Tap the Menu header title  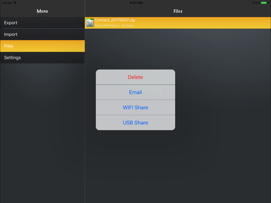coord(42,11)
